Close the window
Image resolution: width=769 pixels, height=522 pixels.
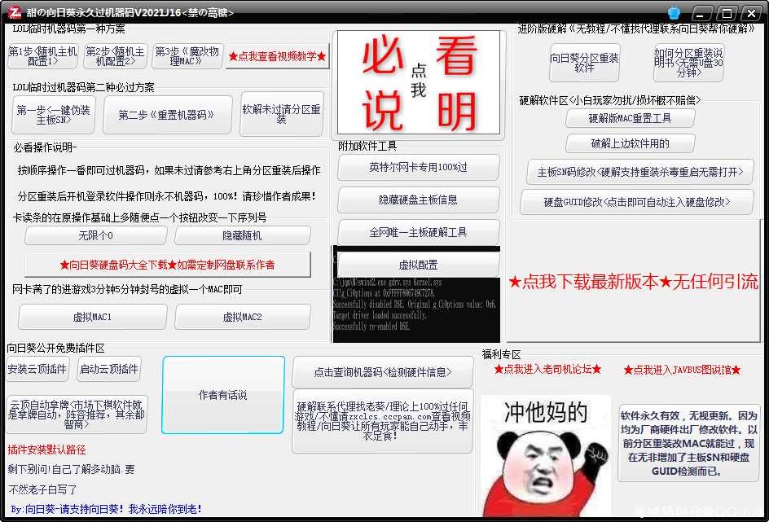[751, 13]
